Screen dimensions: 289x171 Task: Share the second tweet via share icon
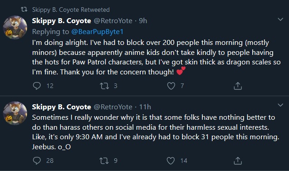point(238,161)
